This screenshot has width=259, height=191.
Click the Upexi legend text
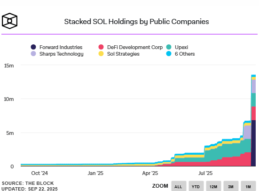181,47
